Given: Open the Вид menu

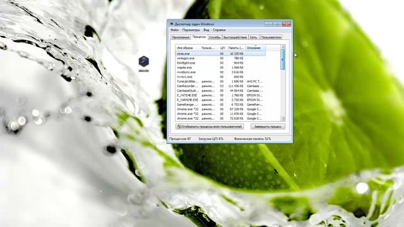Looking at the screenshot, I should coord(206,30).
